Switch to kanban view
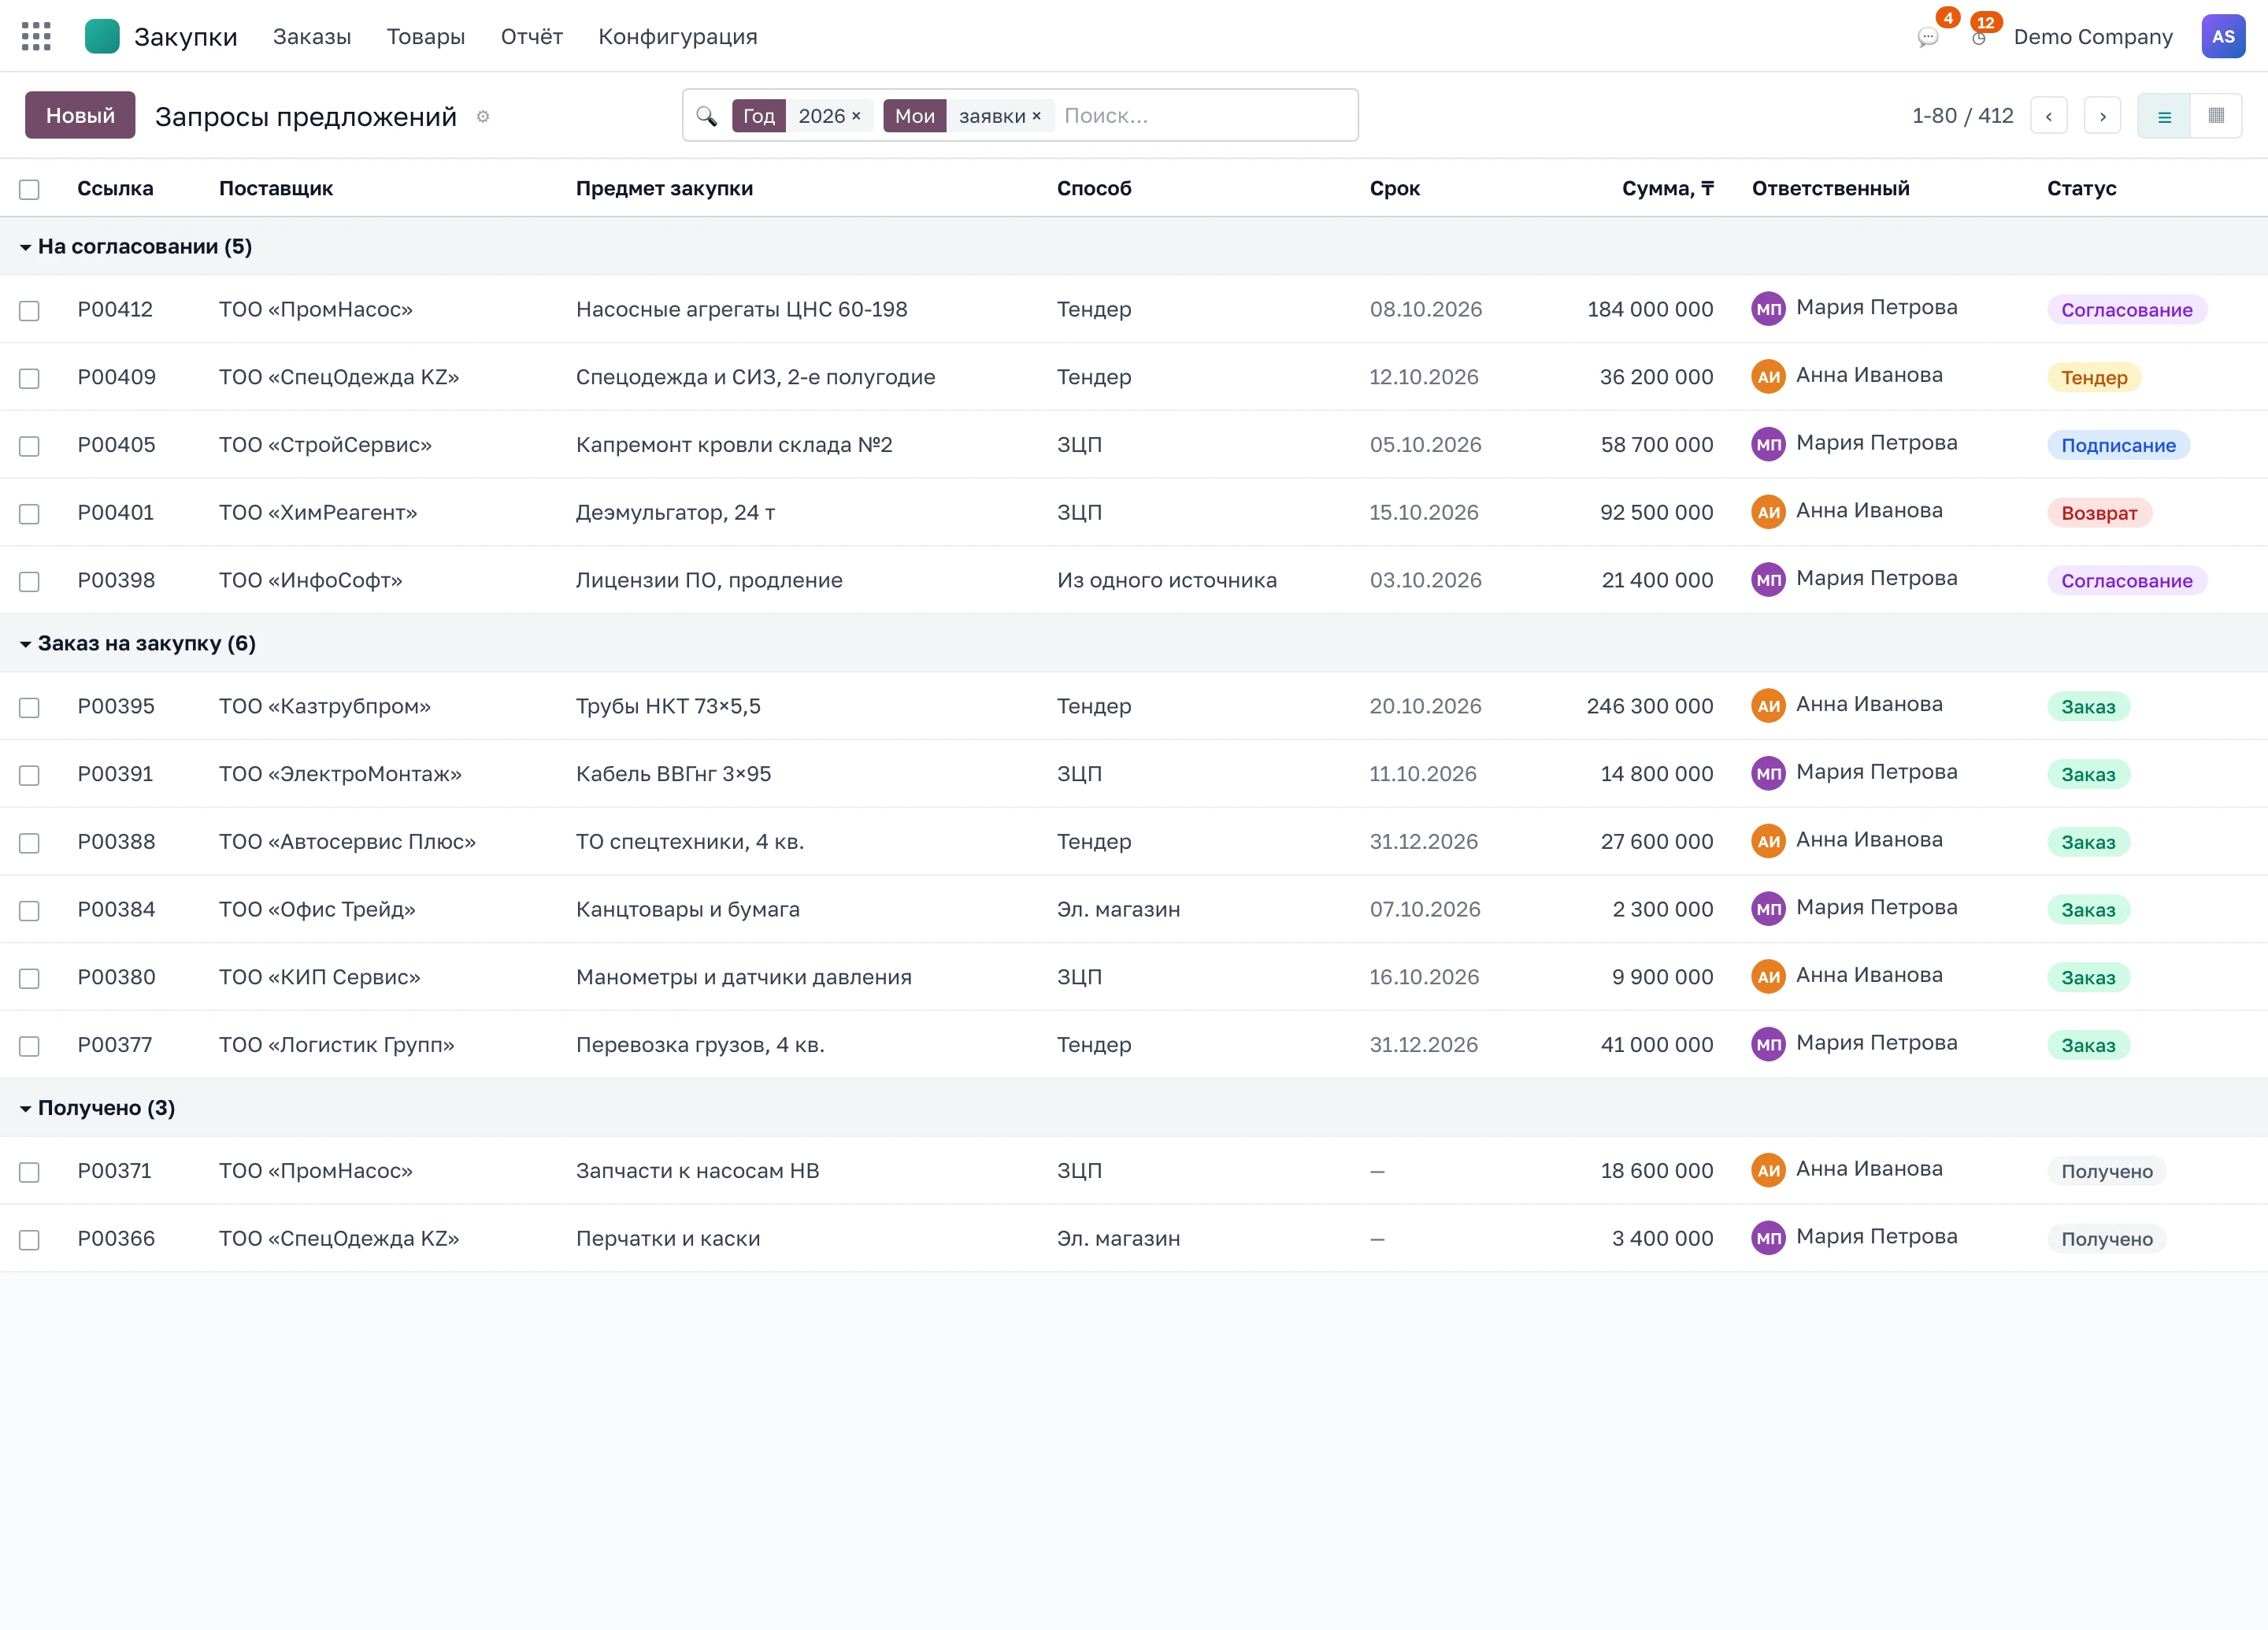The height and width of the screenshot is (1630, 2268). [x=2216, y=116]
